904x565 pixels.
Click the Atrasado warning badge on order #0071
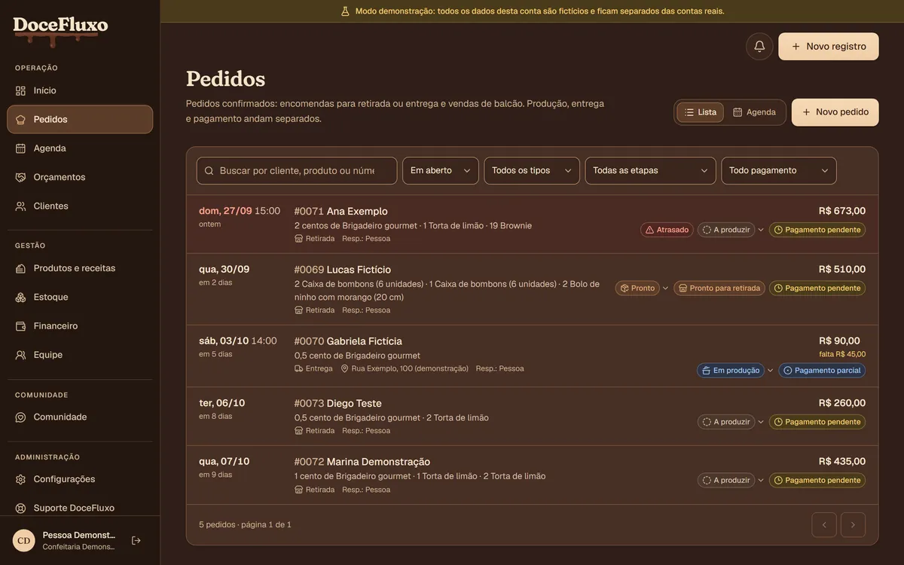[667, 230]
